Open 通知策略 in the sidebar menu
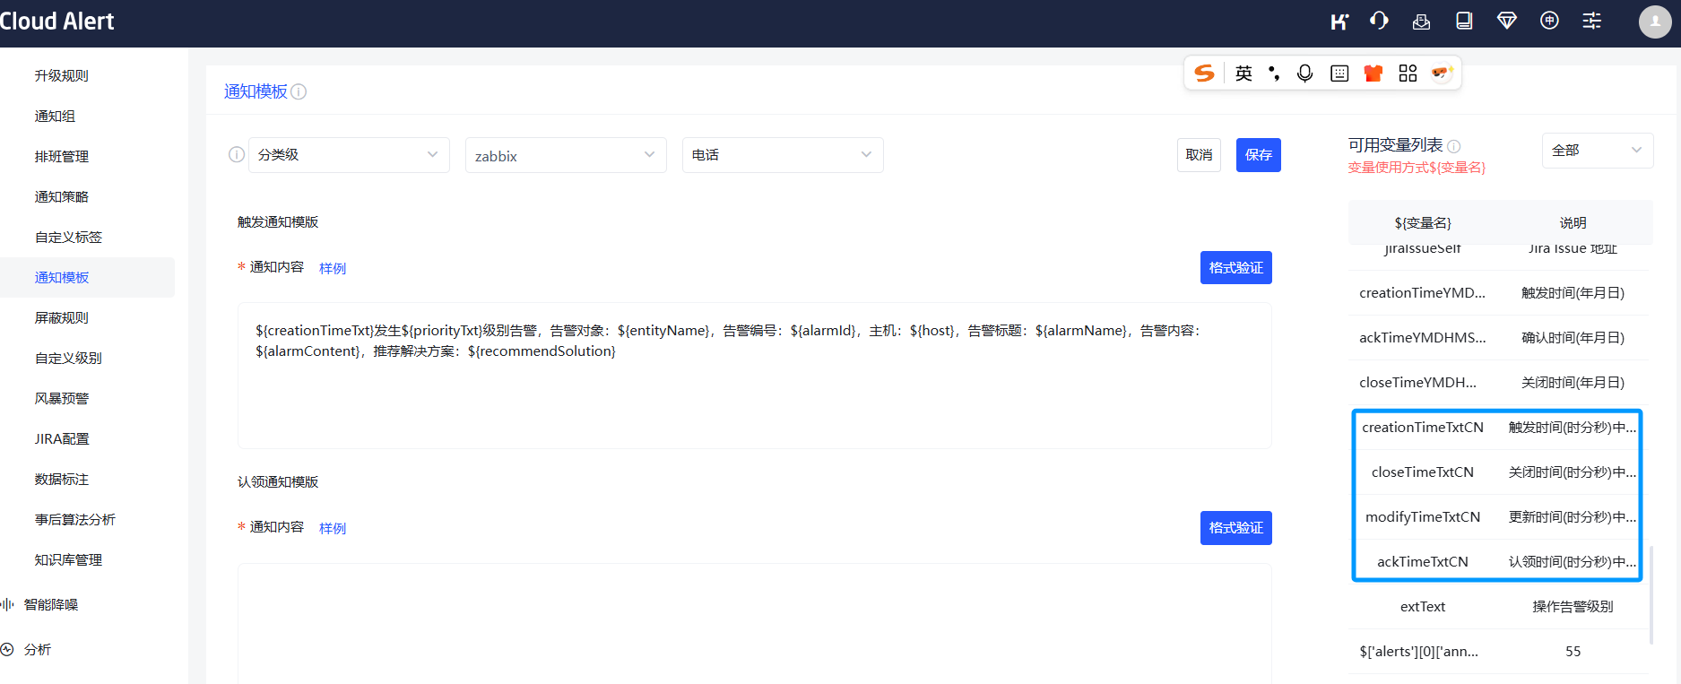The width and height of the screenshot is (1681, 684). pos(62,196)
